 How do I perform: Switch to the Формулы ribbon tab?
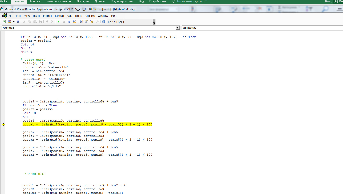tap(83, 1)
